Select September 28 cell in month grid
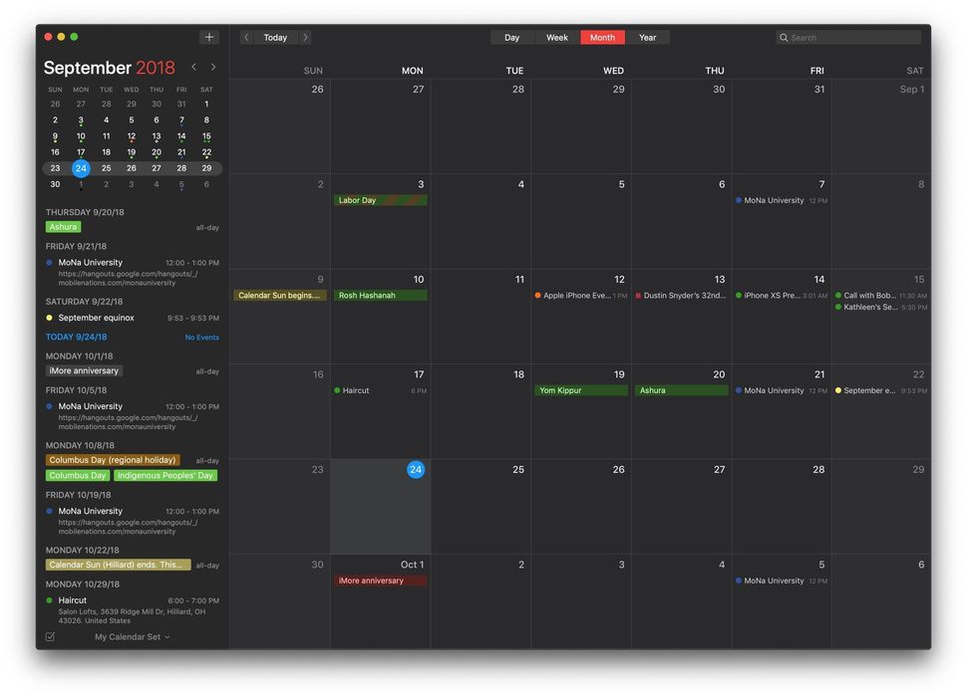967x697 pixels. point(782,506)
